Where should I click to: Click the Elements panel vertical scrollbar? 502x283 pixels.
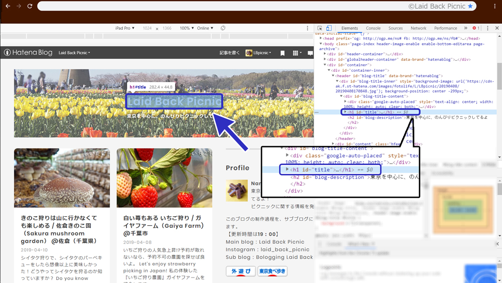pyautogui.click(x=499, y=76)
